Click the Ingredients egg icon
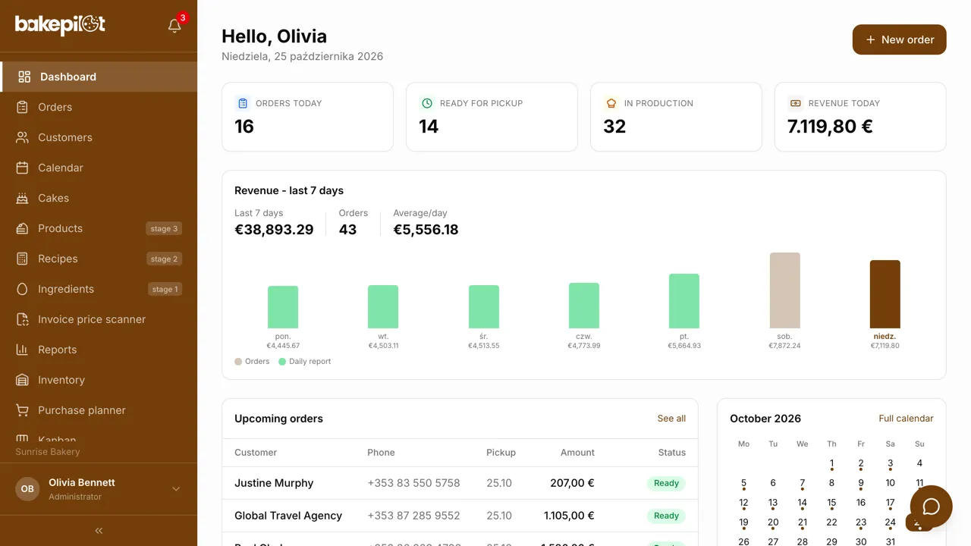971x546 pixels. [23, 289]
